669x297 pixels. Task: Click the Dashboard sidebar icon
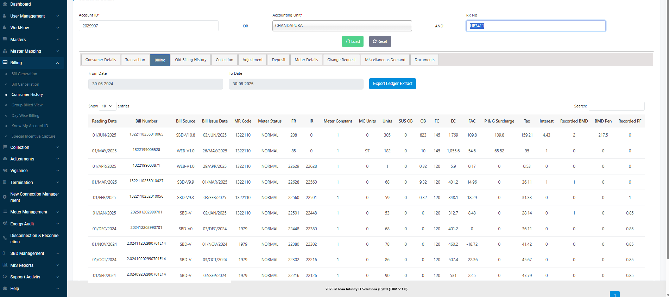pyautogui.click(x=5, y=4)
